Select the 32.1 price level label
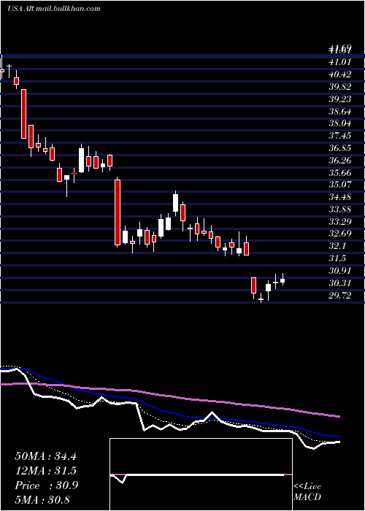 click(337, 246)
